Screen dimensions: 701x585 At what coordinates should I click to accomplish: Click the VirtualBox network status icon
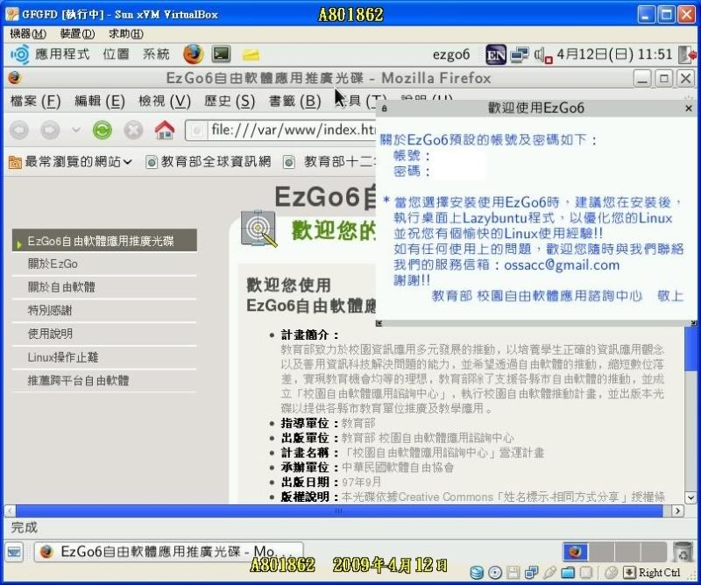pos(532,573)
